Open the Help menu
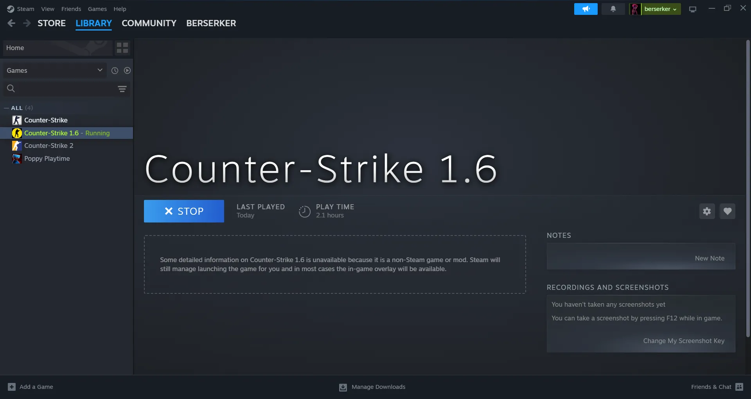 coord(120,9)
